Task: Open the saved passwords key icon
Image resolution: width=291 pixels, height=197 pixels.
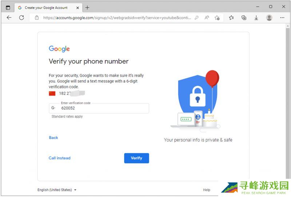Action: pyautogui.click(x=196, y=17)
